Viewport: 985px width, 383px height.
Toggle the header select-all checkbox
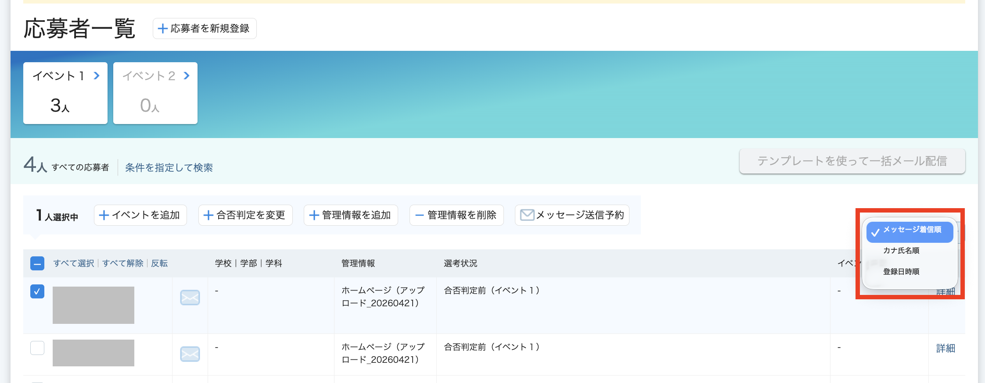(x=37, y=263)
